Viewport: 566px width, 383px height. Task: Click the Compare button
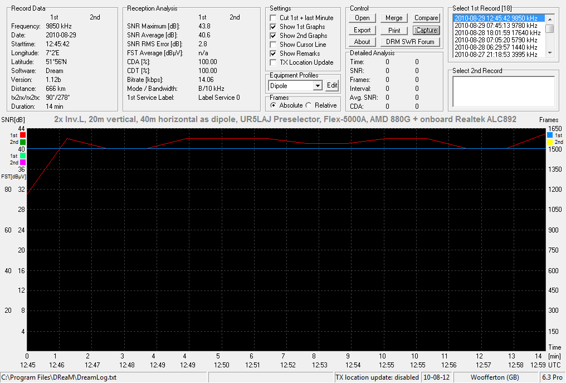click(426, 18)
